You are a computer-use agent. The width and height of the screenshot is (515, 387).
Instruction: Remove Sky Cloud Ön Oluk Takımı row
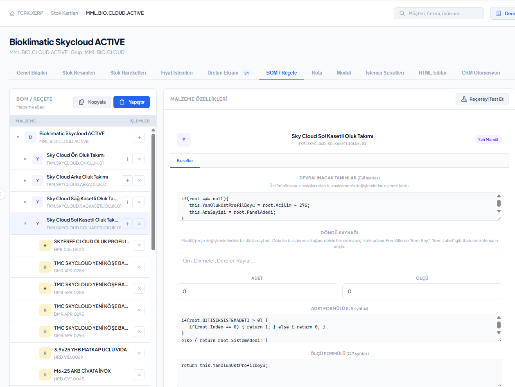139,159
